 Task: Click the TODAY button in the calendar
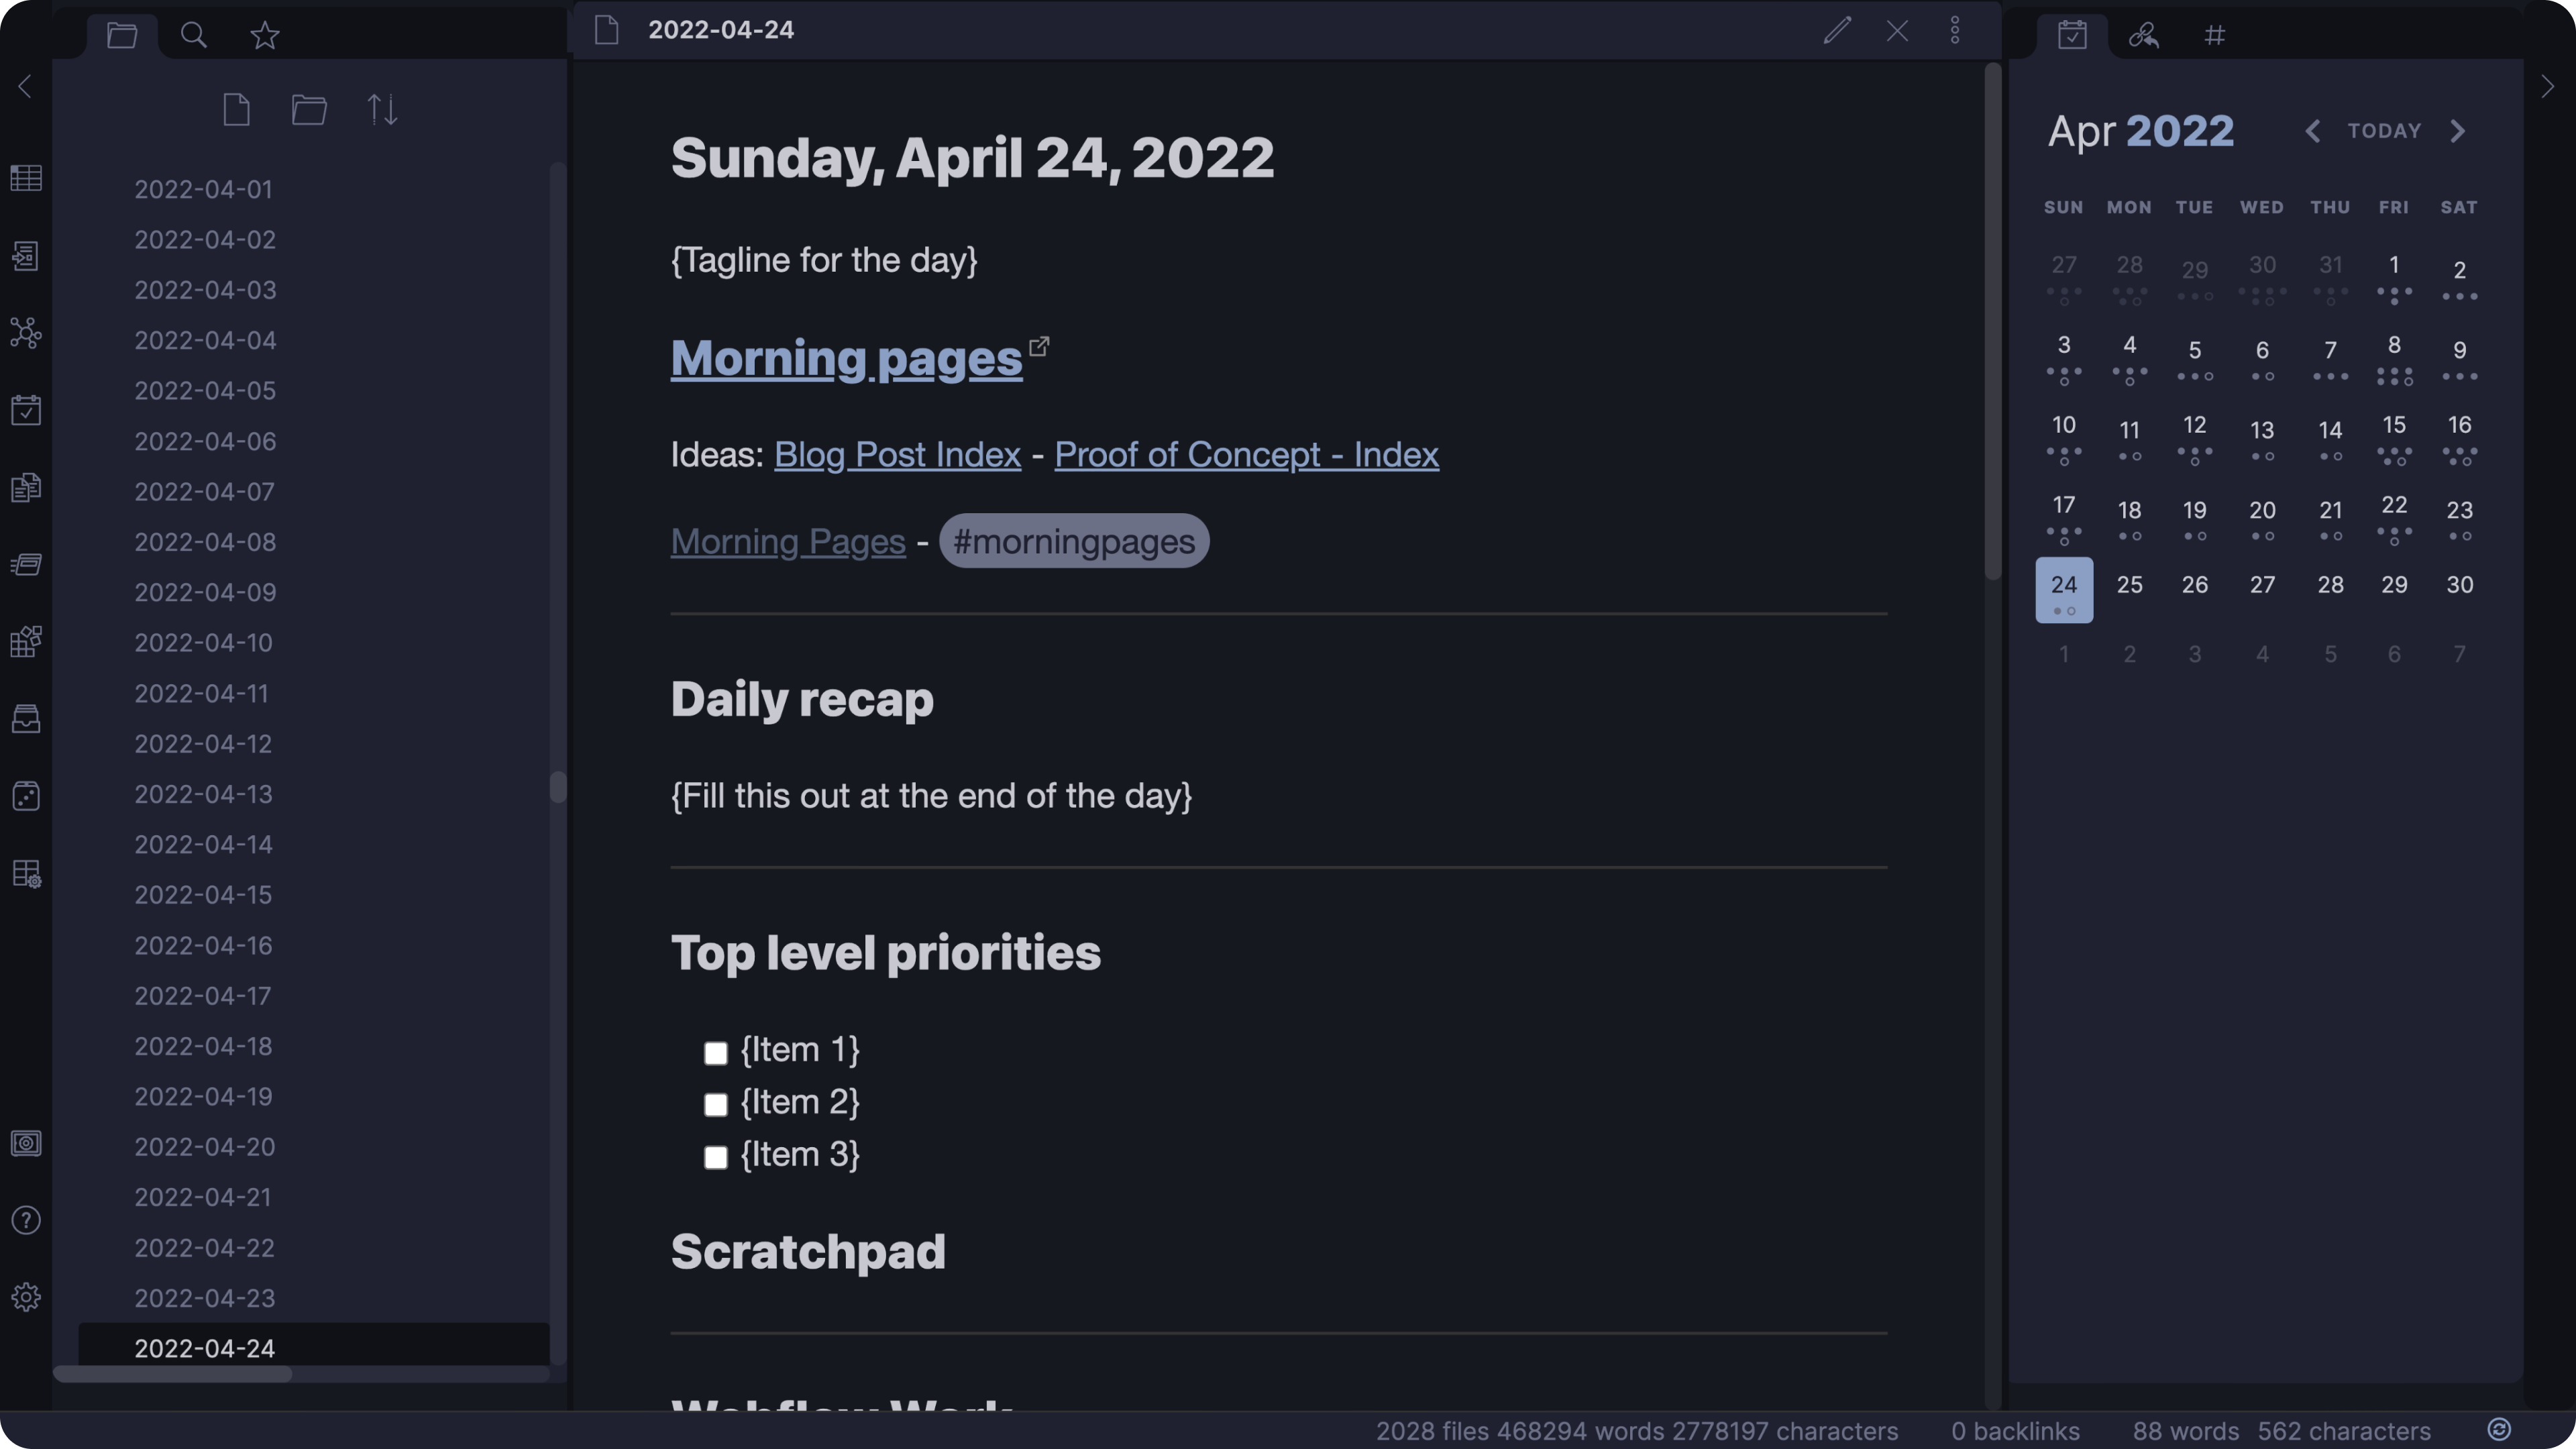point(2384,130)
